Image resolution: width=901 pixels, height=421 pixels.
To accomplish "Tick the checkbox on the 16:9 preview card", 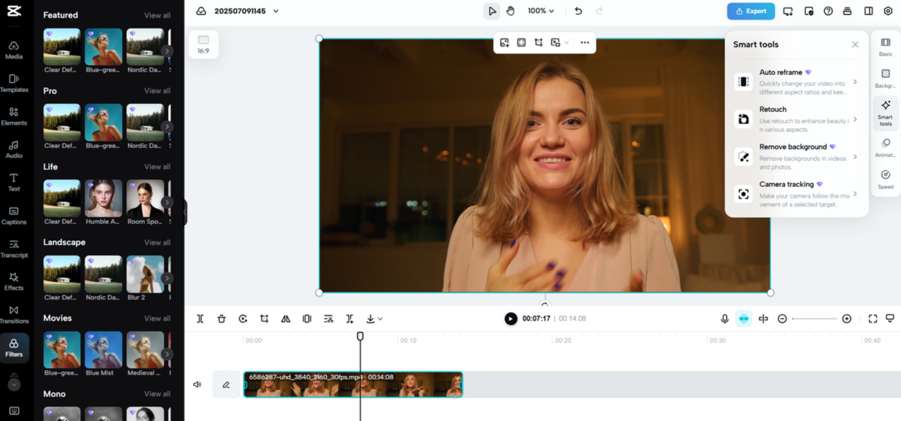I will tap(203, 40).
